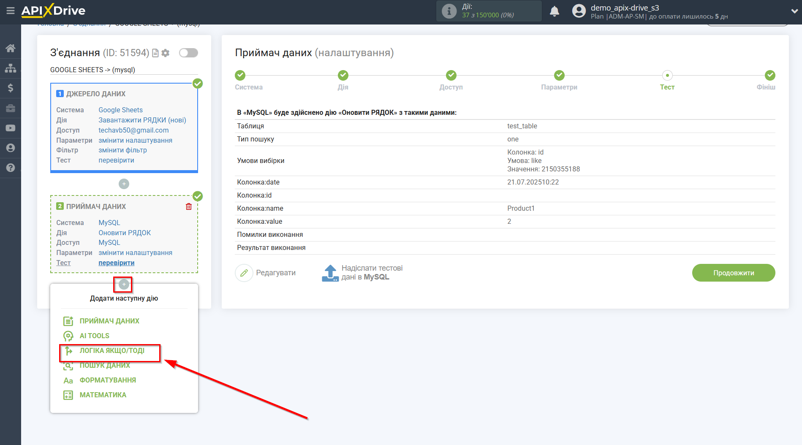Screen dimensions: 802x445
Task: Go to Фініш step
Action: [x=770, y=75]
